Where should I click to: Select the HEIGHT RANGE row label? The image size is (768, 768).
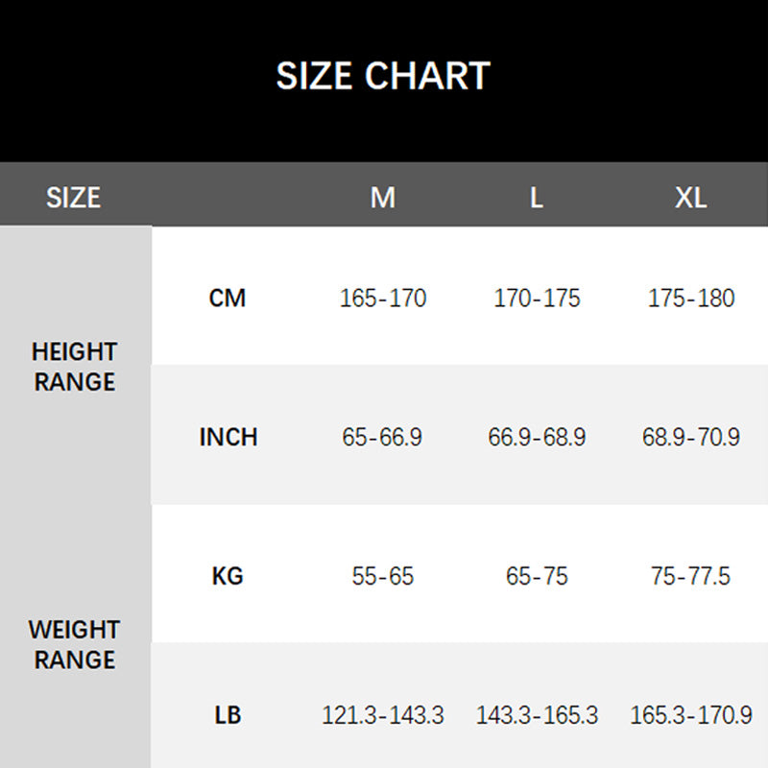point(74,367)
